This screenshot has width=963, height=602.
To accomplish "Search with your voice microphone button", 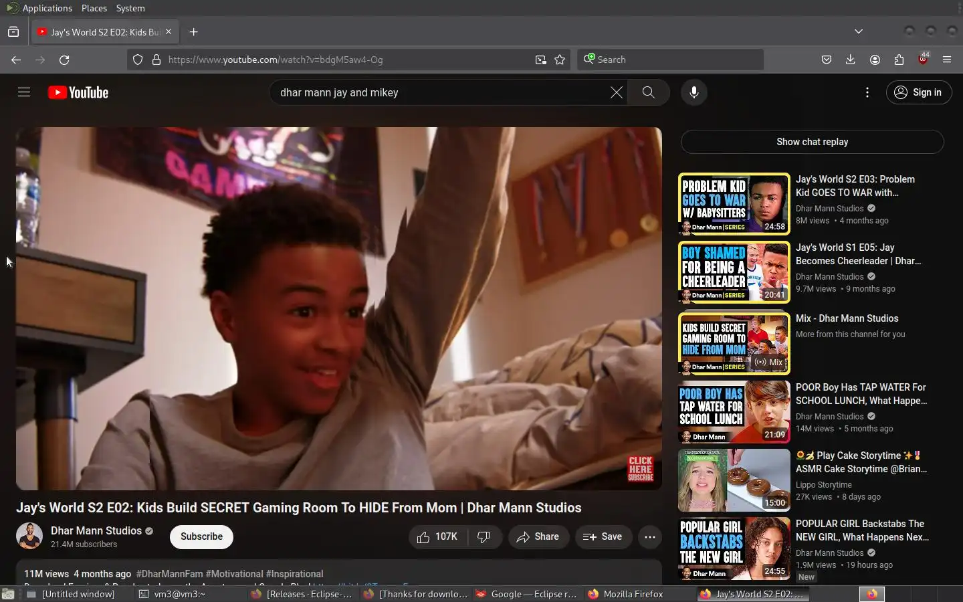I will [694, 92].
